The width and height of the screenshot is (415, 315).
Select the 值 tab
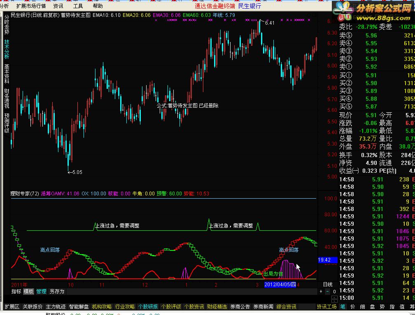pos(402,306)
